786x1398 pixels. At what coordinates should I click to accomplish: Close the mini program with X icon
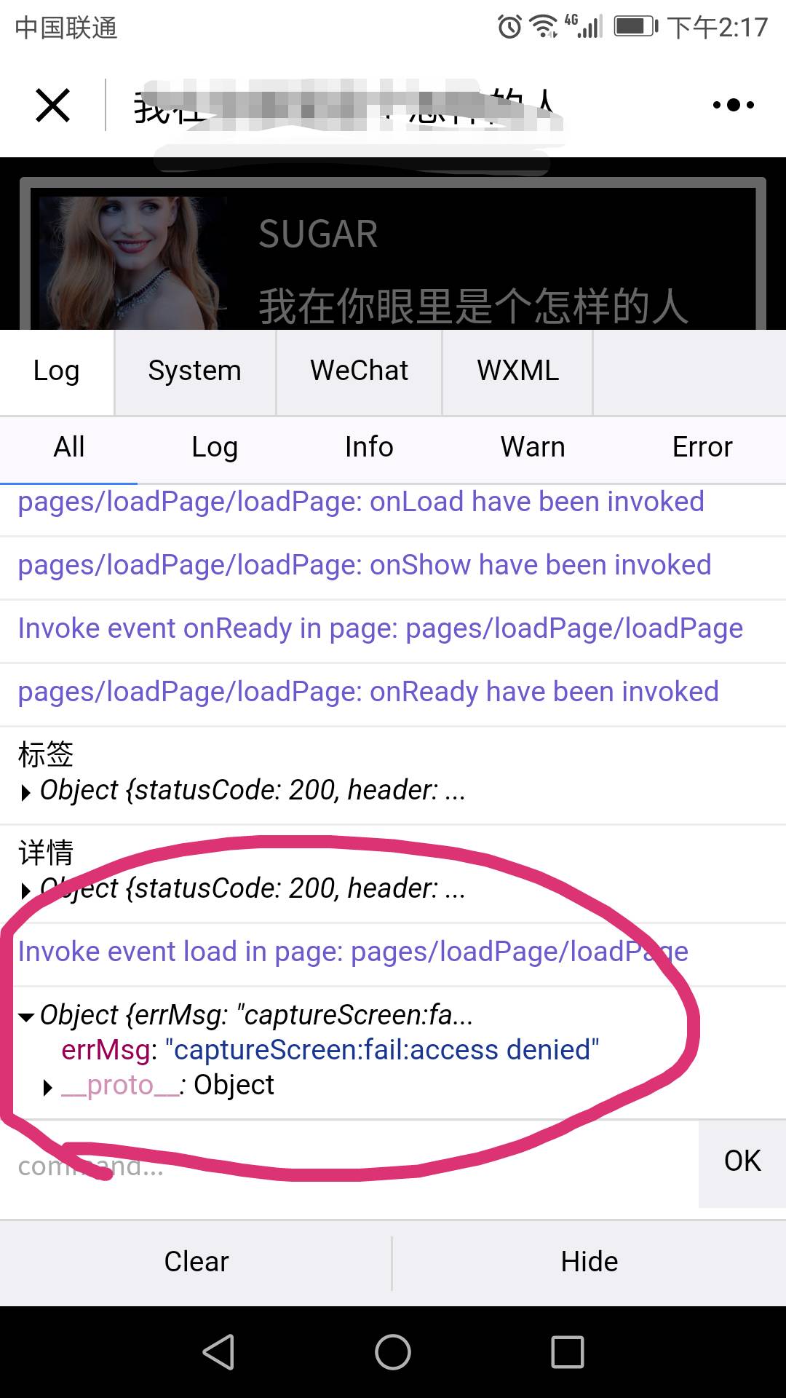click(x=53, y=105)
